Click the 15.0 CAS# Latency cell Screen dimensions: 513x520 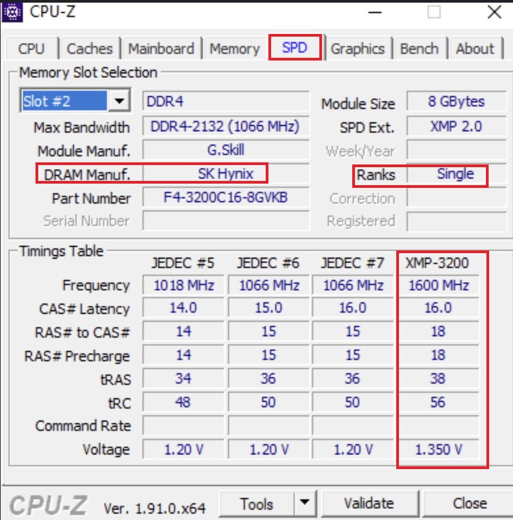pyautogui.click(x=268, y=308)
